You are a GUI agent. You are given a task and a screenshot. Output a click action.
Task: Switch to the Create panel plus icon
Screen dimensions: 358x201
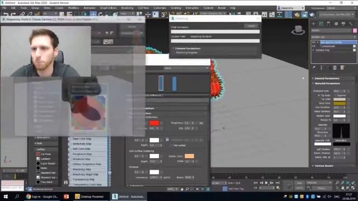(x=313, y=23)
